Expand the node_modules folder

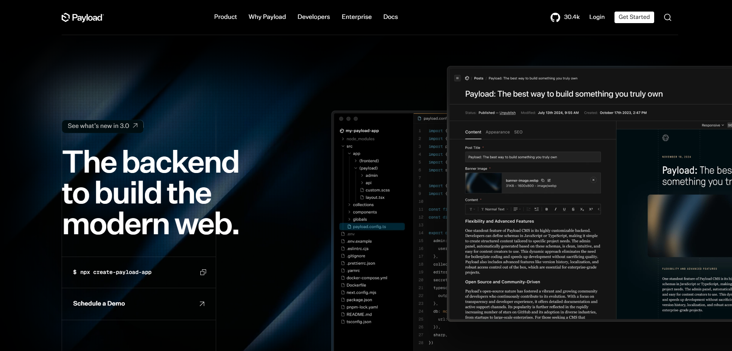click(x=343, y=139)
